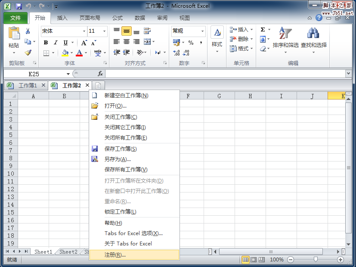Image resolution: width=356 pixels, height=267 pixels.
Task: Click the Cut scissors icon
Action: (x=28, y=31)
